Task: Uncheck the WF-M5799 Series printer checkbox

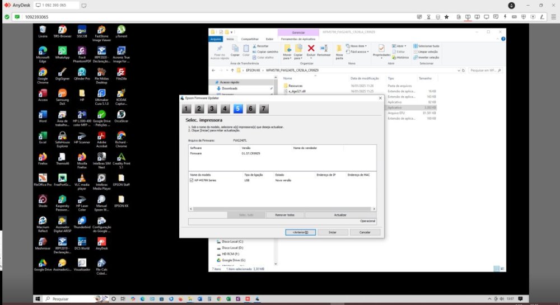Action: coord(192,181)
